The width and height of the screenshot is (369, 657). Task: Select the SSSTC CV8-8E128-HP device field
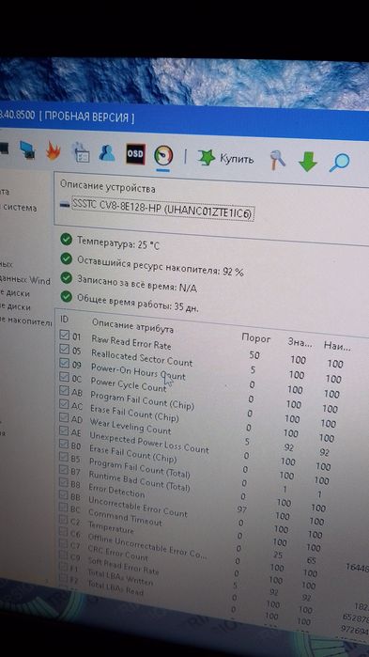coord(162,210)
